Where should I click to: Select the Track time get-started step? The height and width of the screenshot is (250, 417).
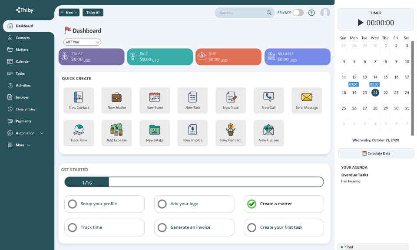(104, 227)
